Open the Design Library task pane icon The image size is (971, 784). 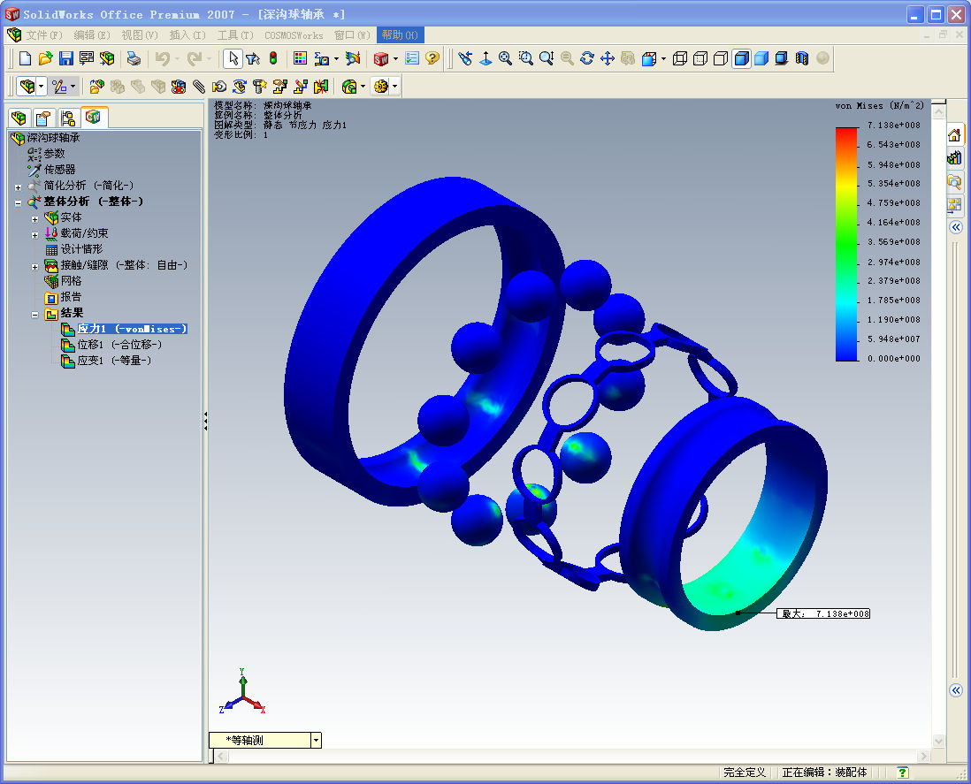954,158
